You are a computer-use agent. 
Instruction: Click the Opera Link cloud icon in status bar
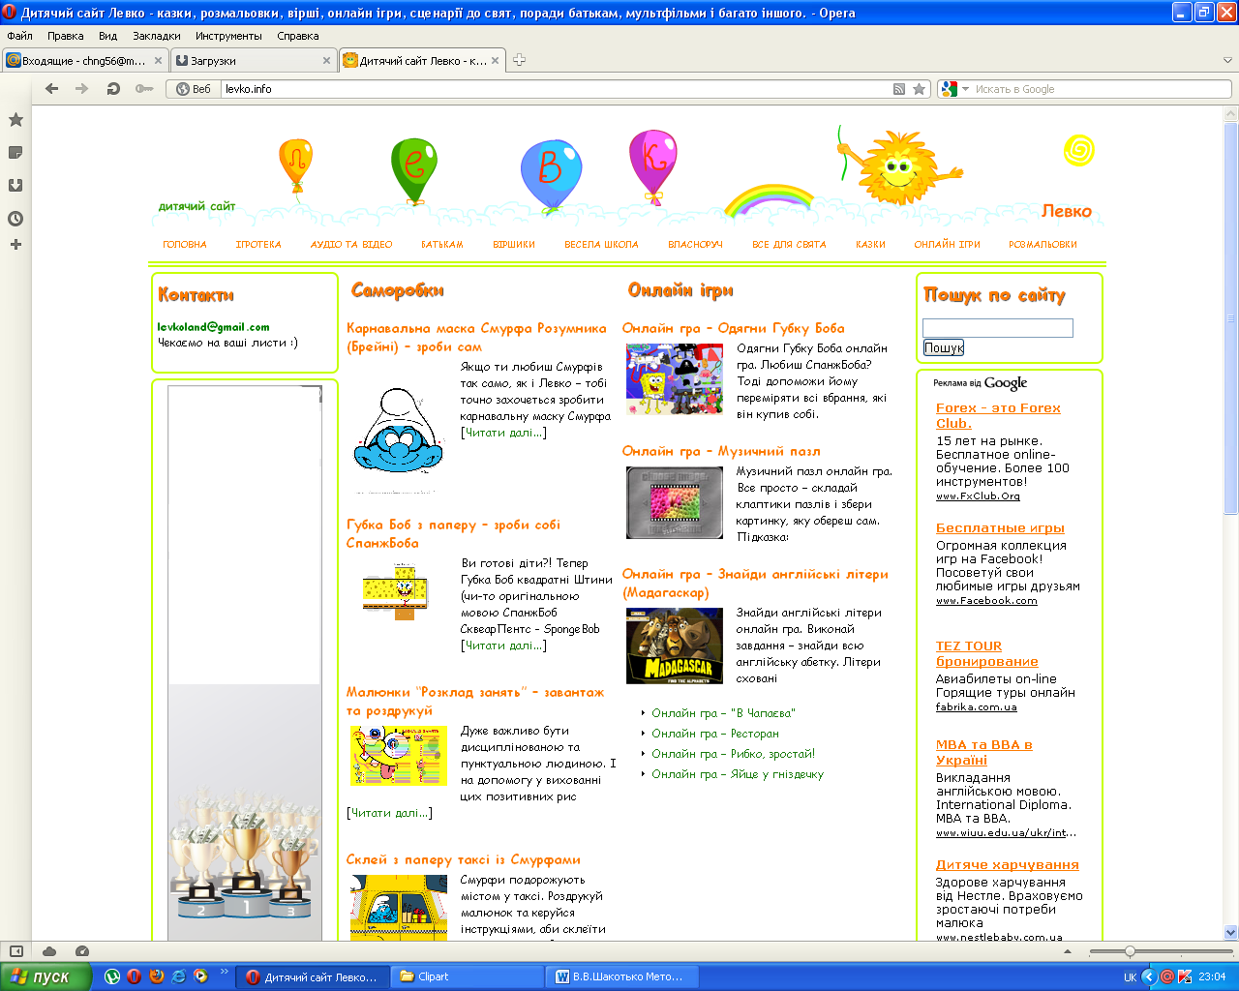pyautogui.click(x=49, y=951)
